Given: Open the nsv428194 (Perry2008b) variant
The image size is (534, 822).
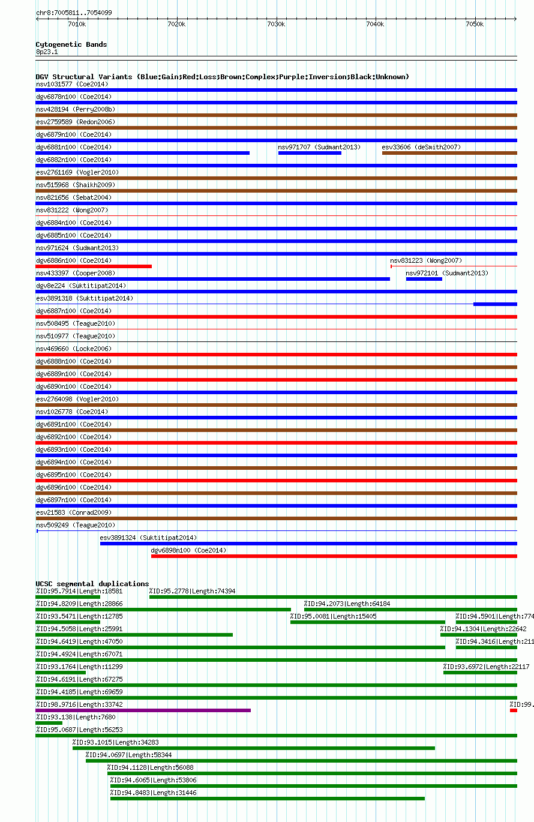Looking at the screenshot, I should [x=76, y=109].
